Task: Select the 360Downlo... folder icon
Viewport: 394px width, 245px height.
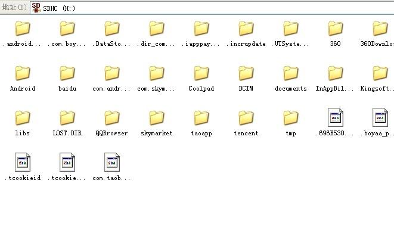Action: coord(380,29)
